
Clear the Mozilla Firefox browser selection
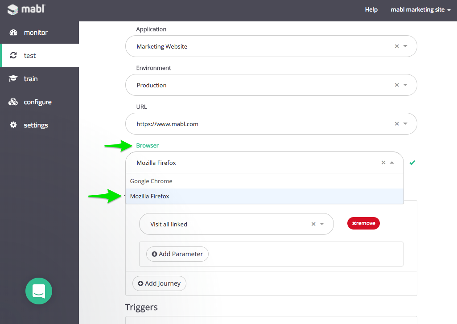[383, 163]
